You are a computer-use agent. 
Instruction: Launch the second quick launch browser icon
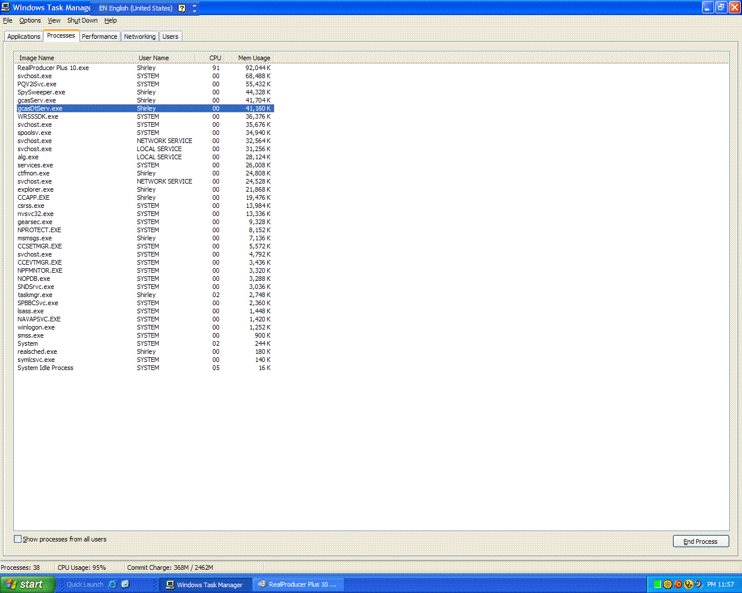(x=125, y=584)
